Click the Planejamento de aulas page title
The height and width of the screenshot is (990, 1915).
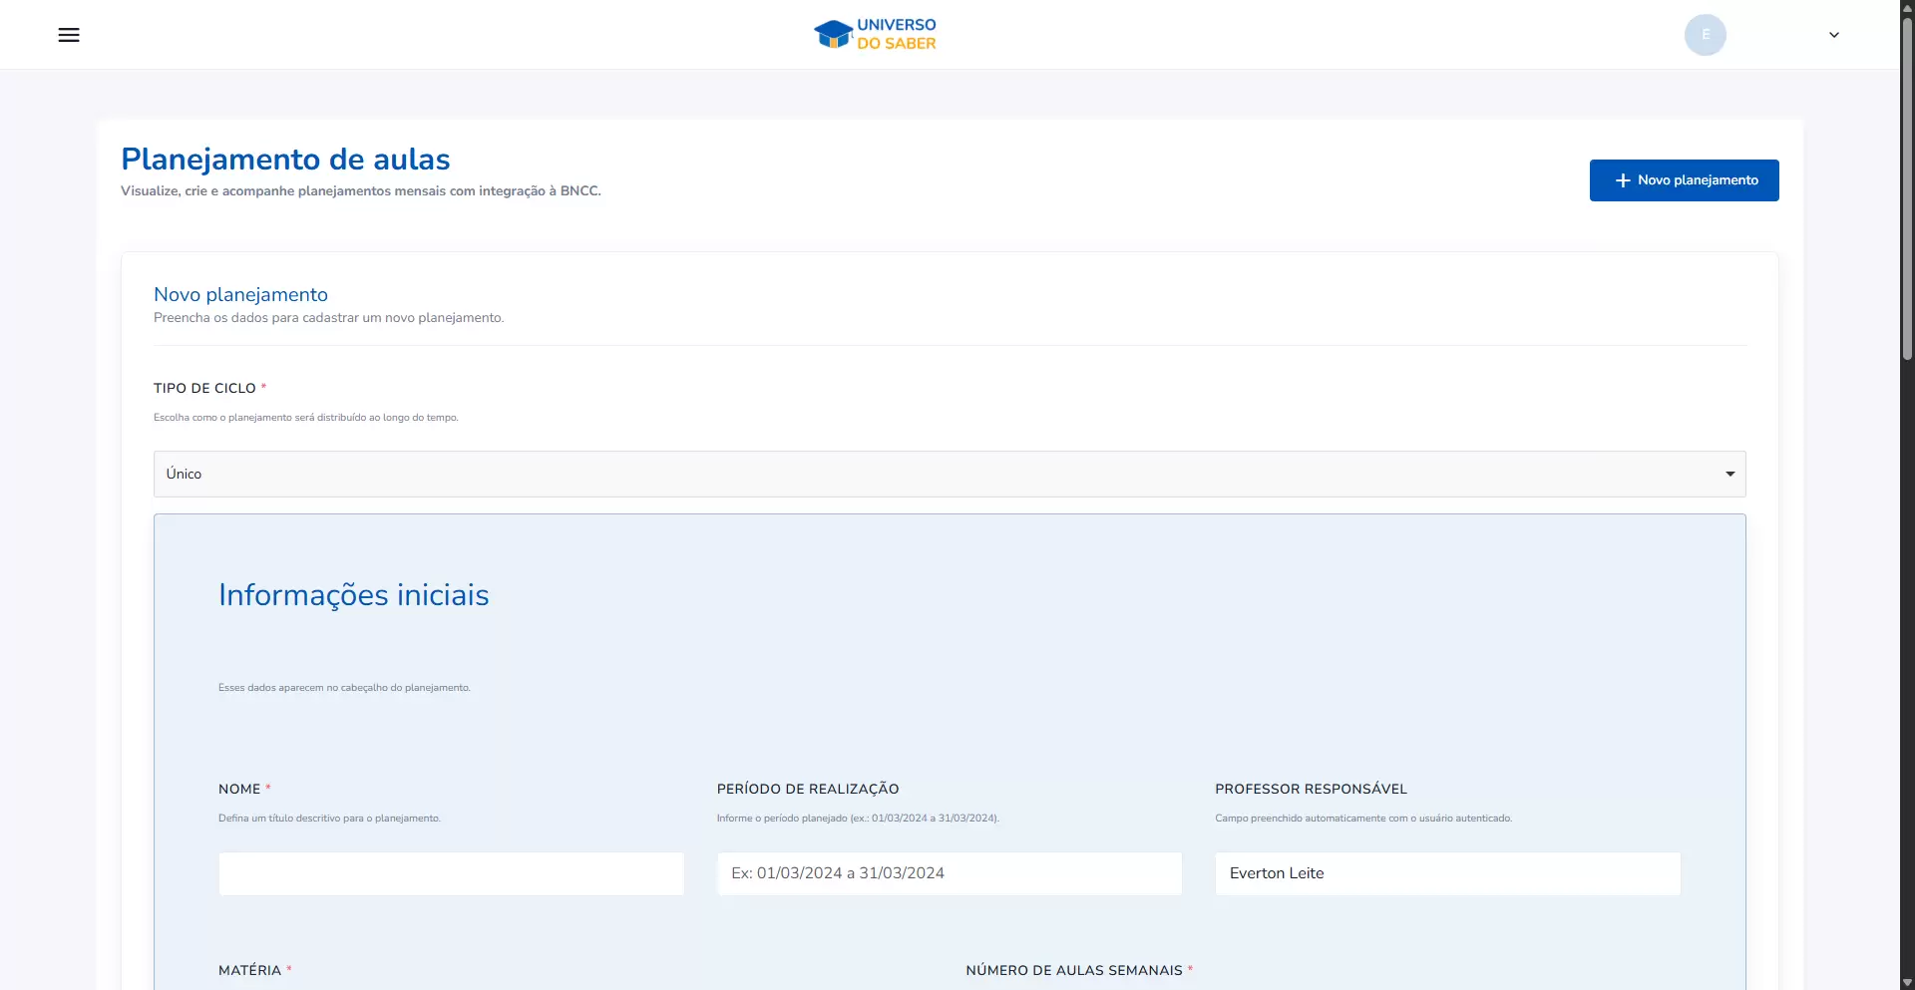[x=285, y=160]
